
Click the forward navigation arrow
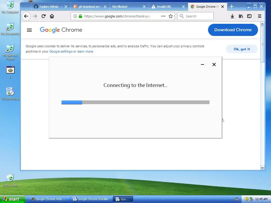[35, 16]
